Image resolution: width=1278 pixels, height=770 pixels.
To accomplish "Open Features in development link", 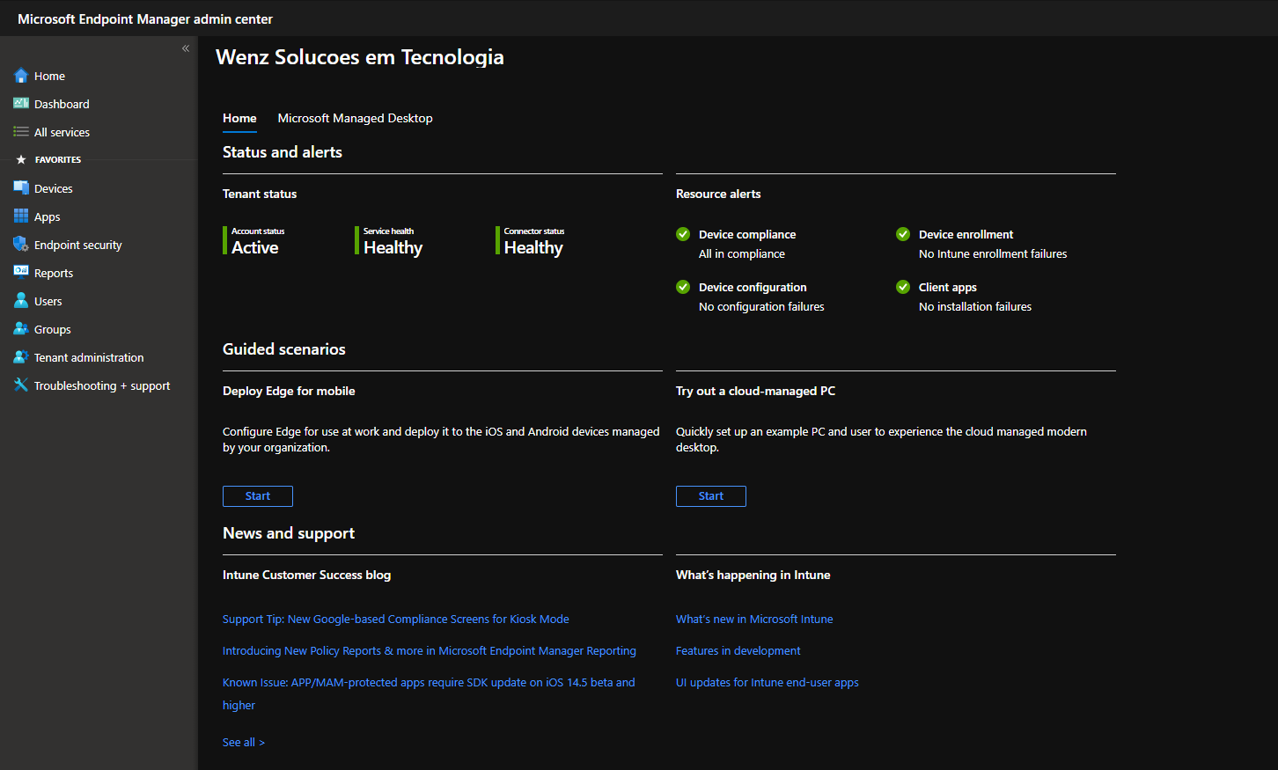I will coord(738,651).
